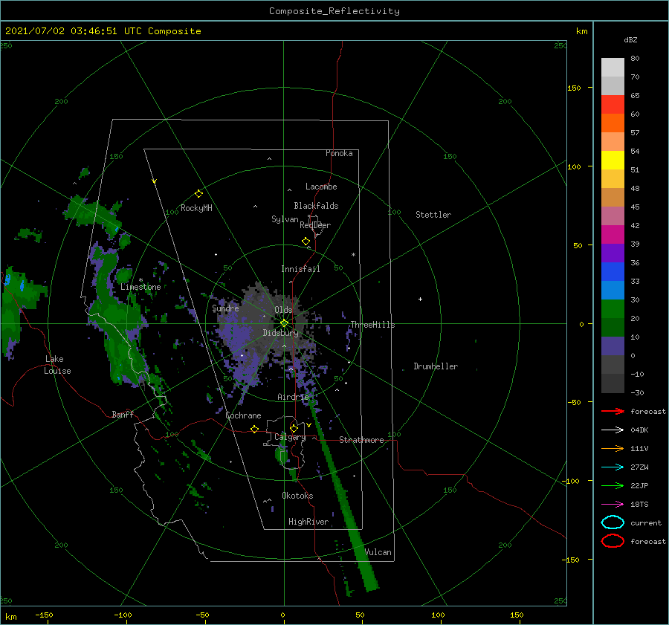This screenshot has width=669, height=625.
Task: Click the white plus marker near Drumheller
Action: pyautogui.click(x=420, y=299)
